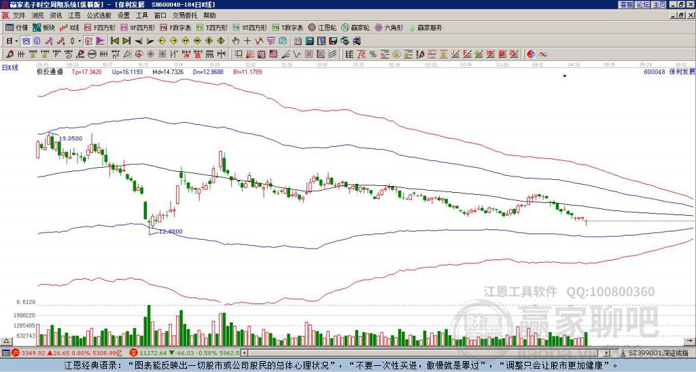Jump to last bar with green skip-forward icon
The height and width of the screenshot is (372, 696).
coord(126,41)
